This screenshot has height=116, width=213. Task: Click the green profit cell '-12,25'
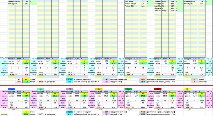(x=26, y=82)
